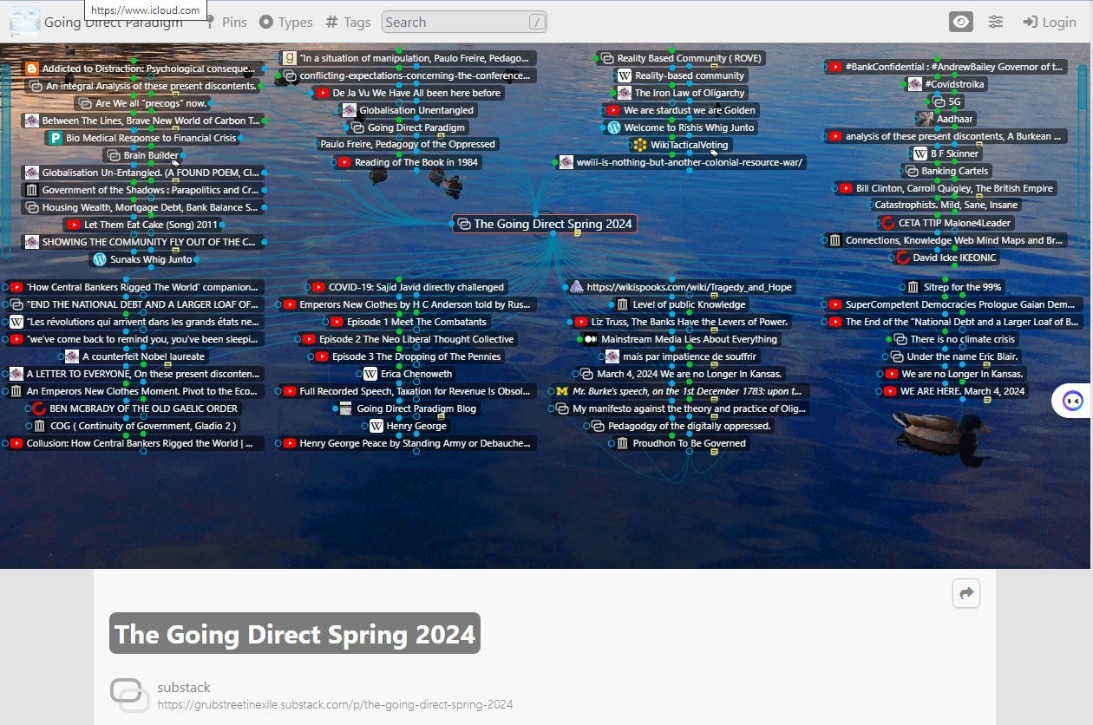Screen dimensions: 1093x725
Task: Click bank icon of Government of the Shadows node
Action: (32, 190)
